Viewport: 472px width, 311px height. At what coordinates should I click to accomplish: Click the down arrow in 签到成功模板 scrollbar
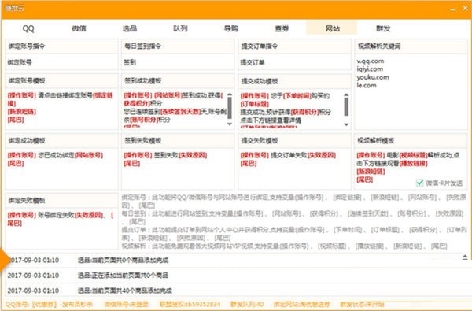(230, 124)
